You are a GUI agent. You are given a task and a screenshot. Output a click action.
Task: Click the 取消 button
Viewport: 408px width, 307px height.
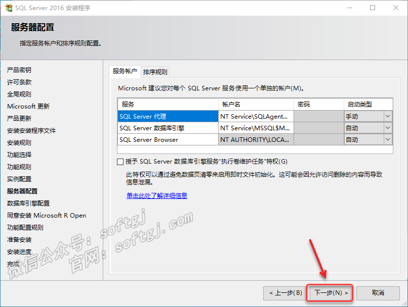tap(378, 293)
